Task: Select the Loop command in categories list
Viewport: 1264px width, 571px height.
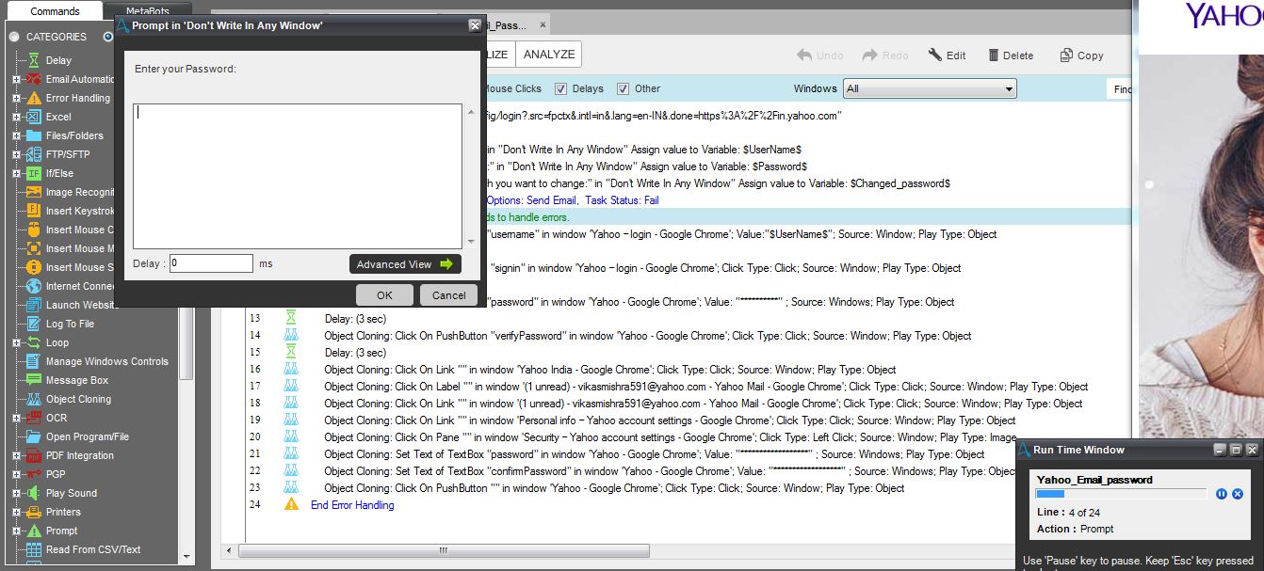Action: pos(57,342)
